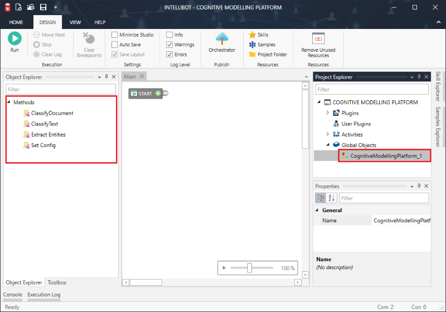
Task: Select the ClassifyDocument method
Action: (x=52, y=113)
